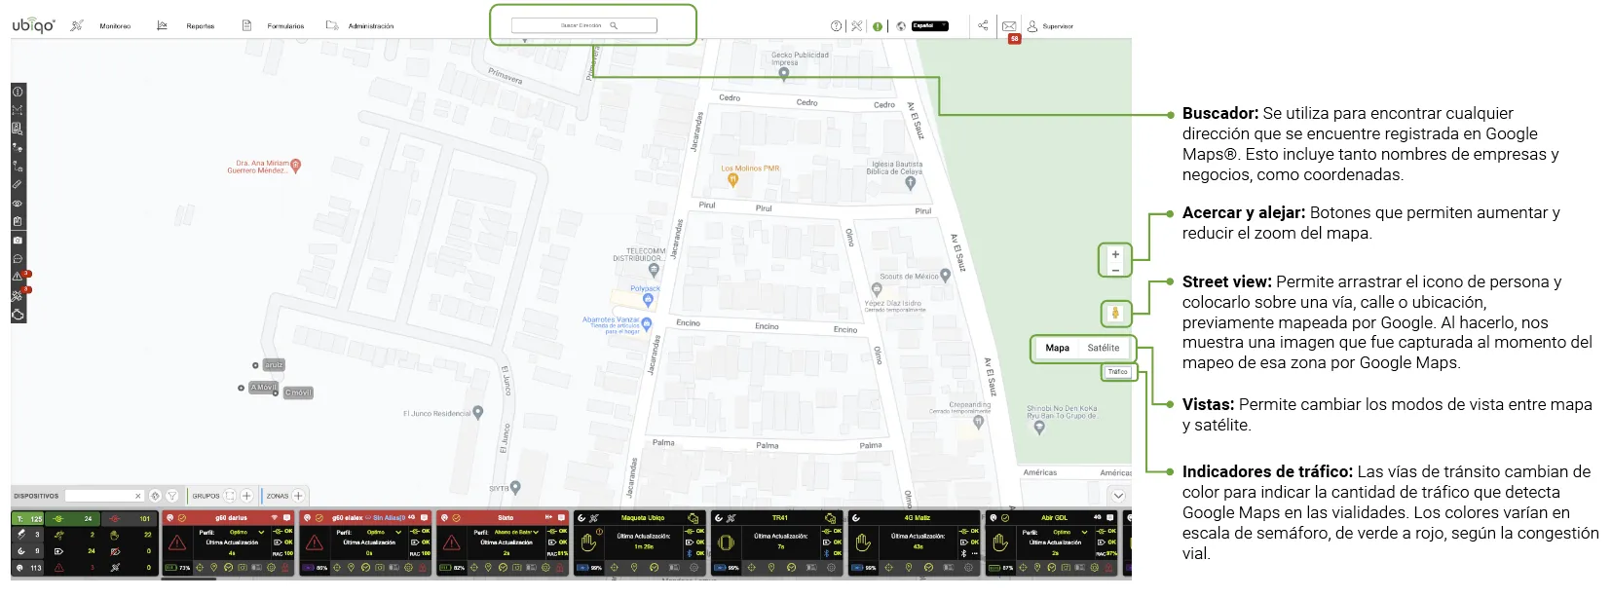Screen dimensions: 1612x598
Task: Expand Perfil dropdown on Sixto card
Action: point(536,533)
